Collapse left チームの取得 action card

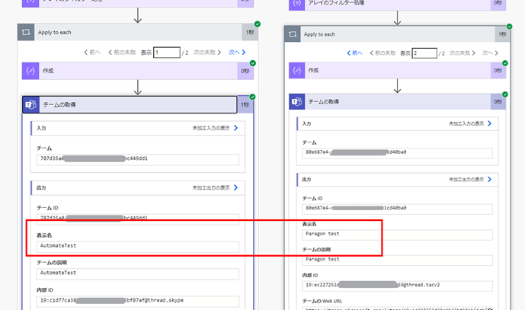pos(138,105)
